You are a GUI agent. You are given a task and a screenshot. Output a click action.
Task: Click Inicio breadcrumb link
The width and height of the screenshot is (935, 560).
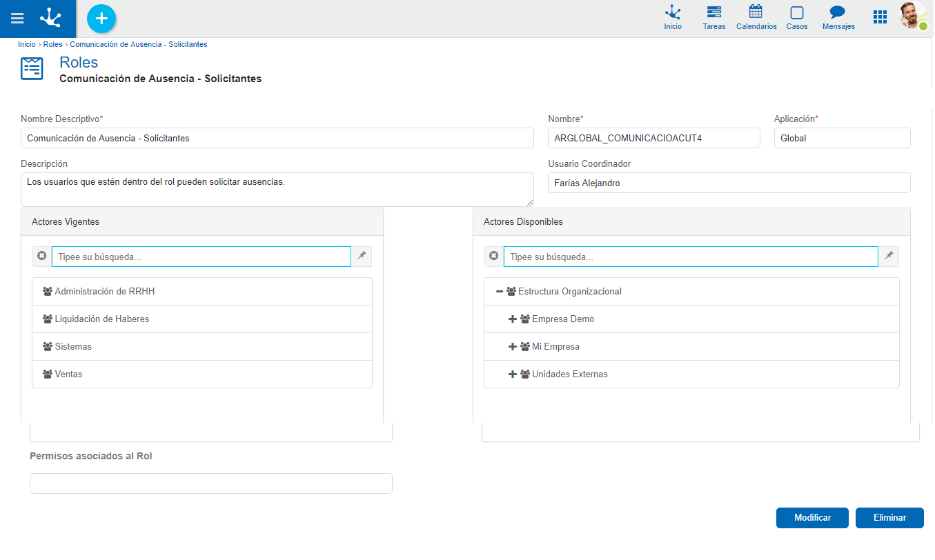[27, 44]
